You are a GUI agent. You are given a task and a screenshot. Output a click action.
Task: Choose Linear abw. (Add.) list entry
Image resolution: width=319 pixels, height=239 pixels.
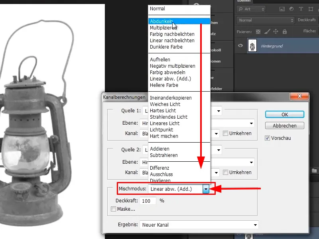[x=179, y=78]
